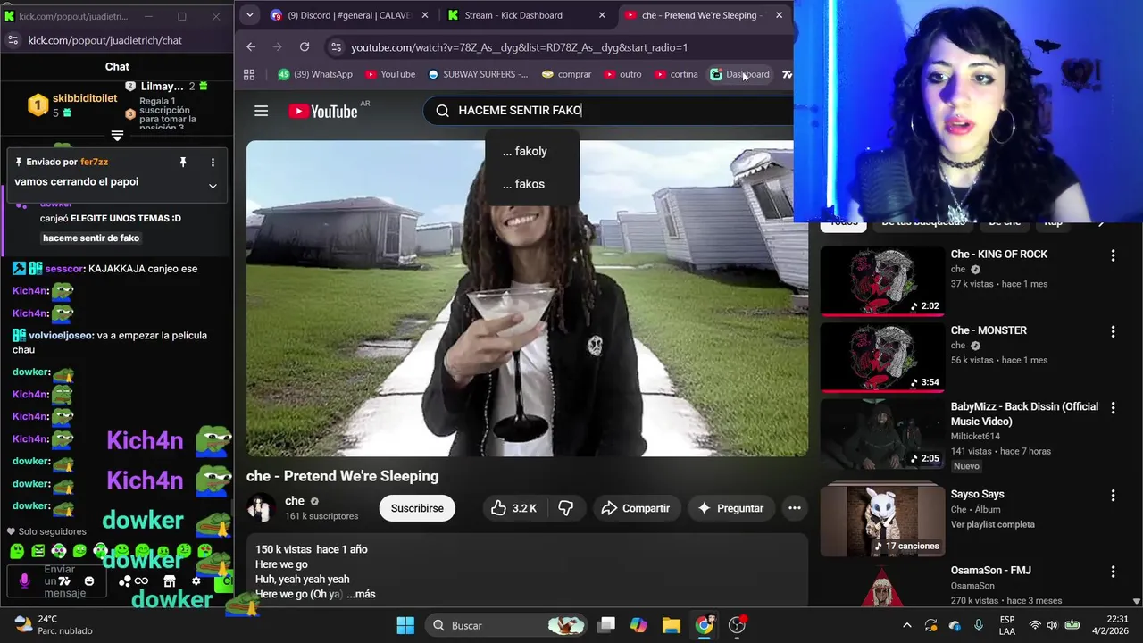The image size is (1143, 643).
Task: Open che channel avatar
Action: [x=261, y=507]
